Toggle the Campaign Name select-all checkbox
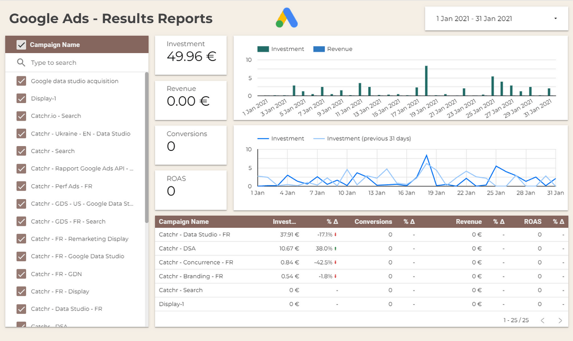The height and width of the screenshot is (341, 573). [21, 45]
